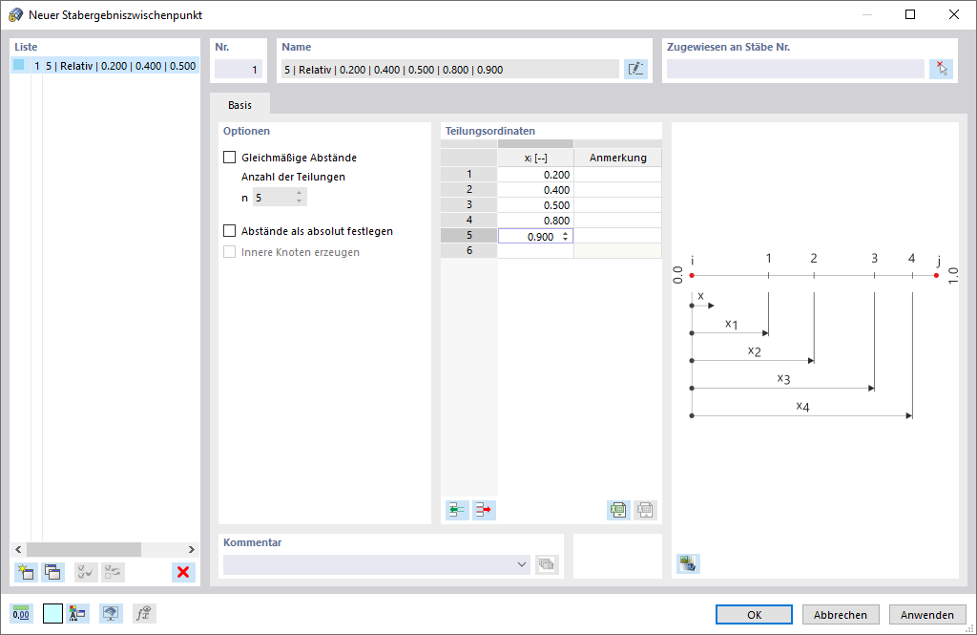Click the export table to Excel icon
977x635 pixels.
point(618,510)
